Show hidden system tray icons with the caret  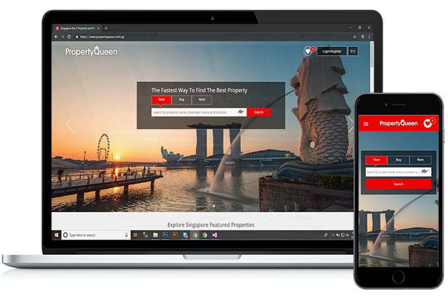[333, 235]
